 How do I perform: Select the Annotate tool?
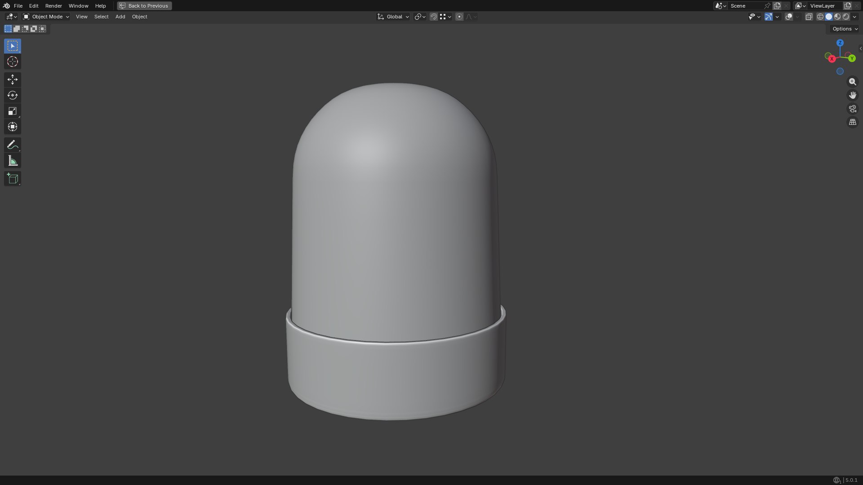click(13, 145)
